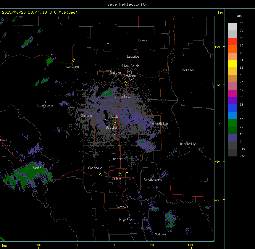
Task: Click the Base_Reflectivity title
Action: (127, 4)
